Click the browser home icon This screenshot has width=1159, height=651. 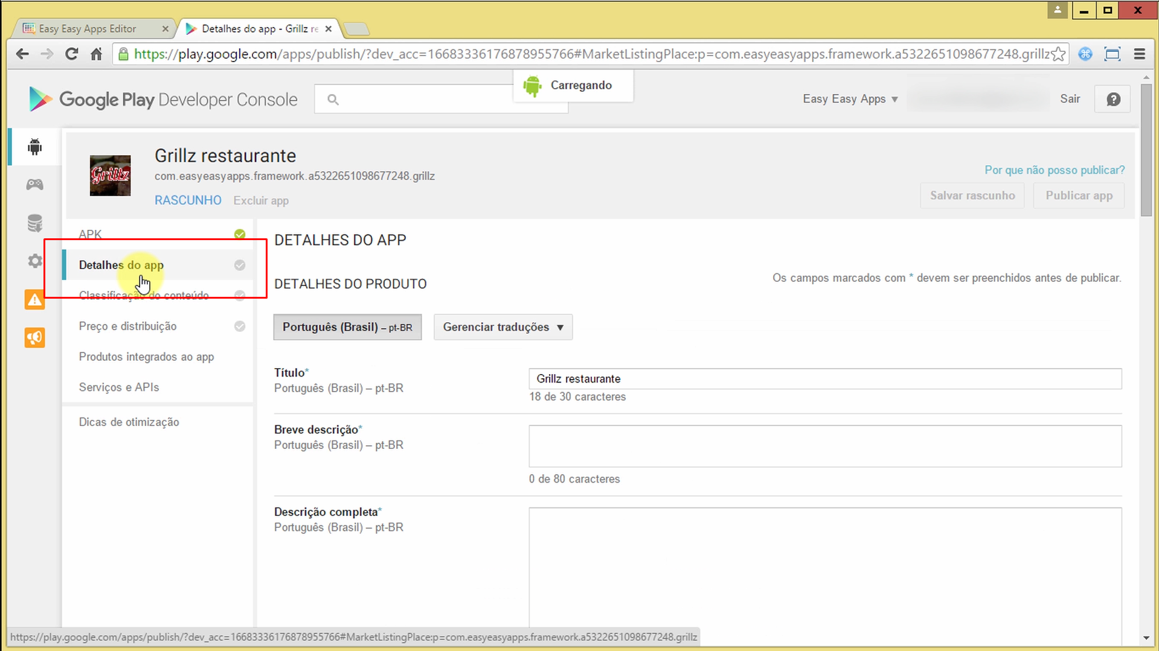(x=97, y=54)
